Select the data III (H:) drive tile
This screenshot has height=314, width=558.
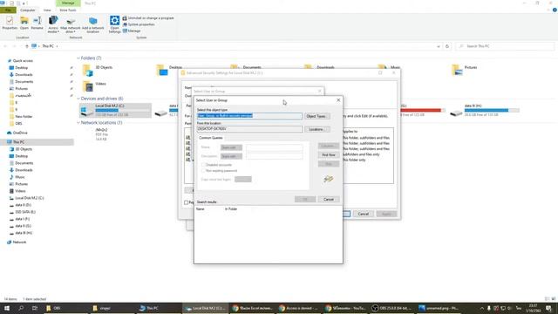(x=484, y=111)
